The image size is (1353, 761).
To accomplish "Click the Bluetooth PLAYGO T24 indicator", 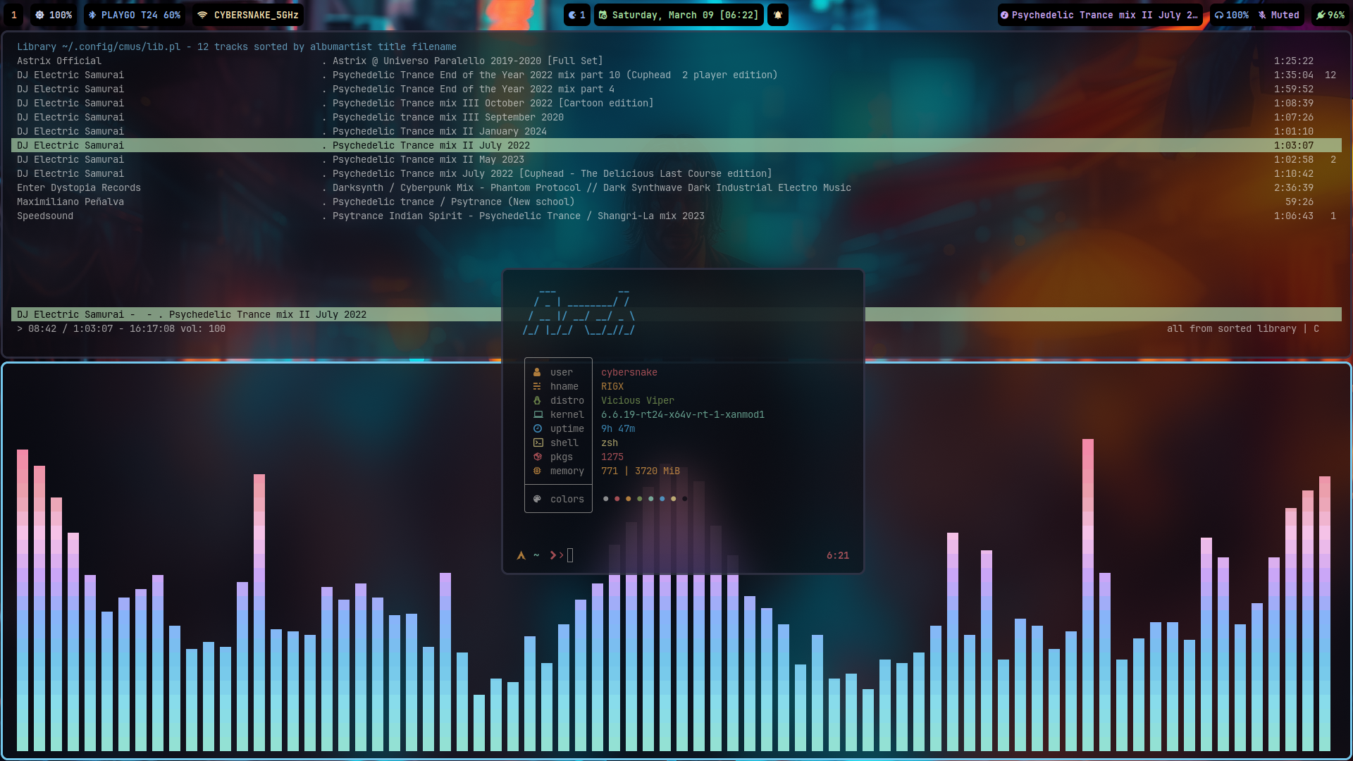I will click(135, 15).
